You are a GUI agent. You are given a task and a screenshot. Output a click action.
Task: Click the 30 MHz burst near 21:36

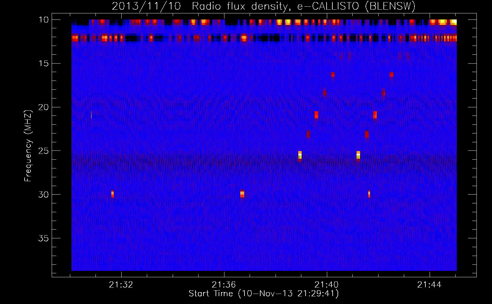click(242, 194)
